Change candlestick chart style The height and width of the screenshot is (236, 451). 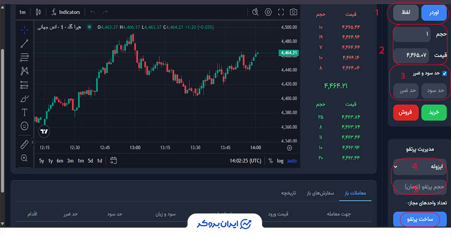click(x=38, y=12)
